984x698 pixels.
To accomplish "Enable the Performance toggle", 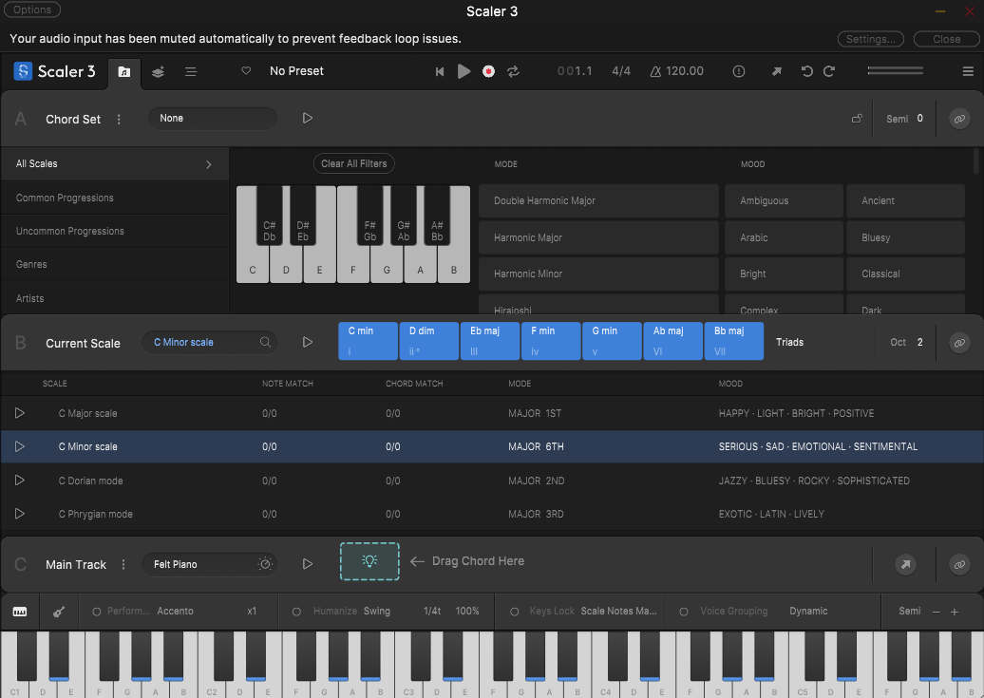I will click(97, 612).
